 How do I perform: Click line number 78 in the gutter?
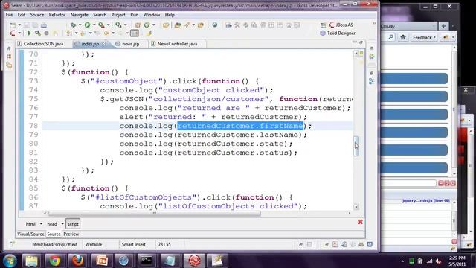[x=33, y=126]
